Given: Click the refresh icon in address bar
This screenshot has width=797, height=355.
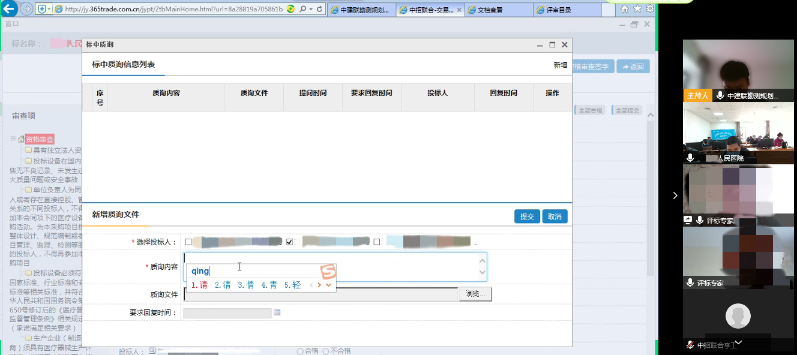Looking at the screenshot, I should [x=319, y=10].
